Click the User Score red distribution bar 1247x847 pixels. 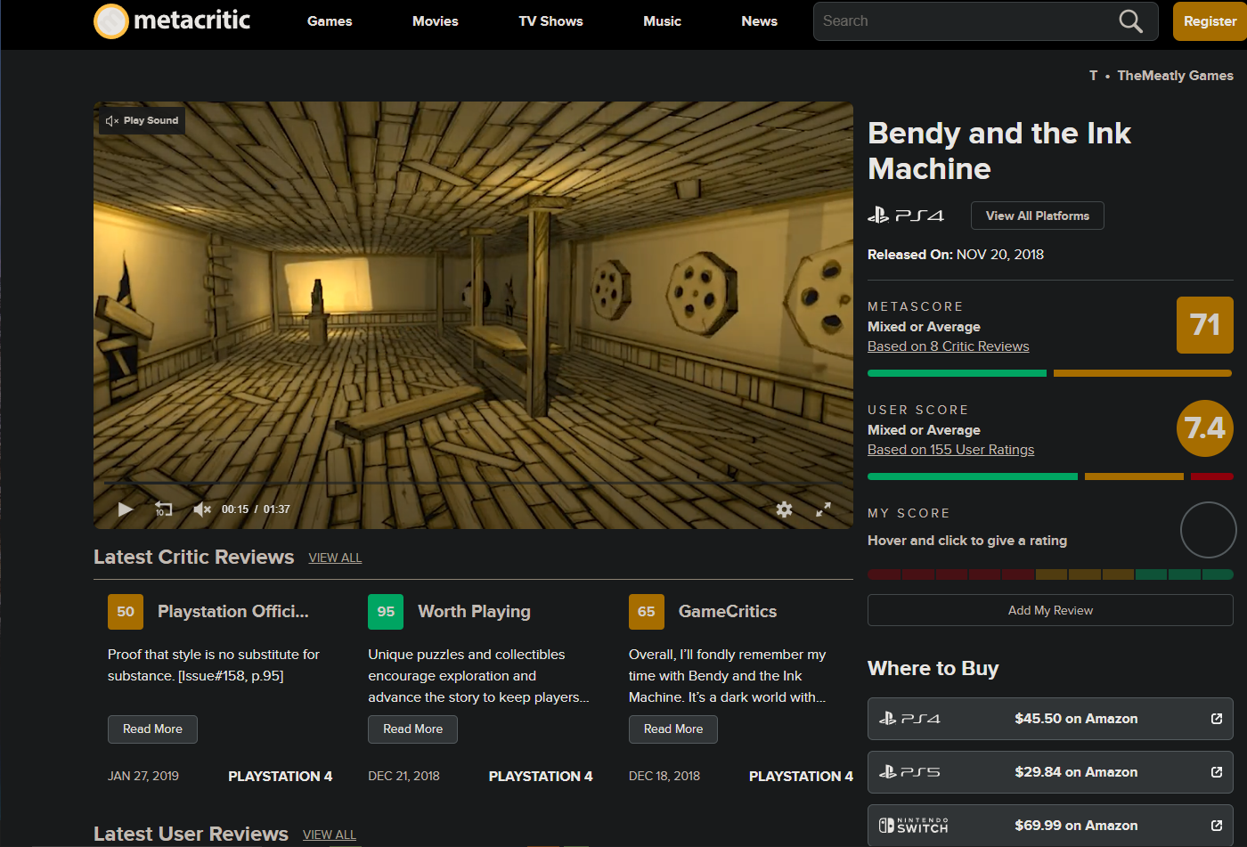[x=1212, y=476]
